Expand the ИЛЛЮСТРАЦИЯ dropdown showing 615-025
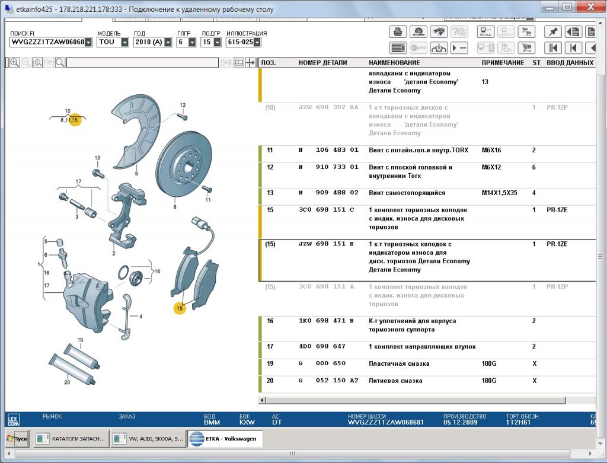Image resolution: width=607 pixels, height=463 pixels. click(257, 42)
